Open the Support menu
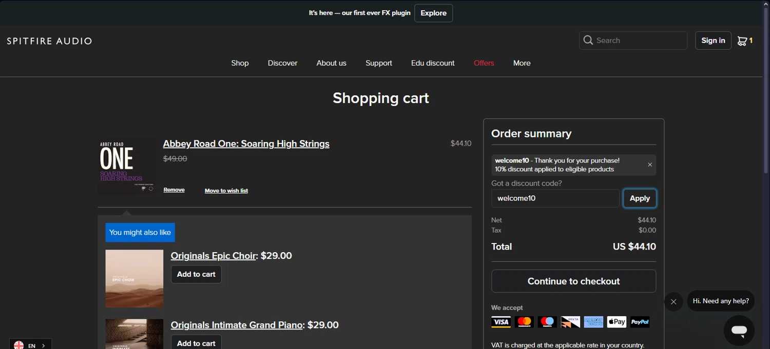This screenshot has width=770, height=349. click(x=379, y=63)
